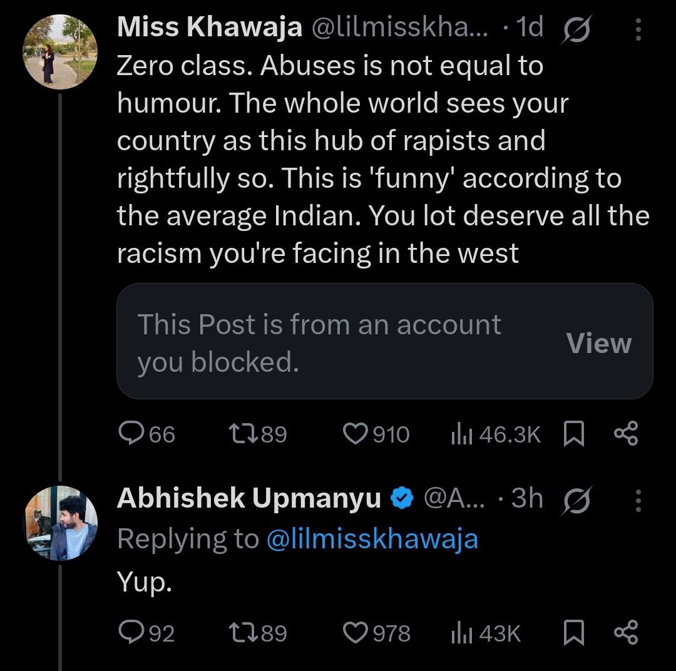This screenshot has height=671, width=676.
Task: Open more options for Miss Khawaja's post
Action: (638, 29)
